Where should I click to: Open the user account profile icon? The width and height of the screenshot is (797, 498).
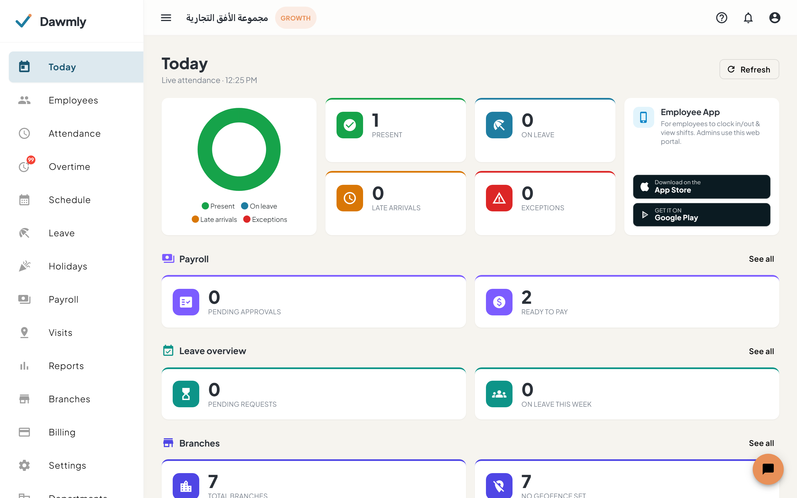(x=775, y=18)
